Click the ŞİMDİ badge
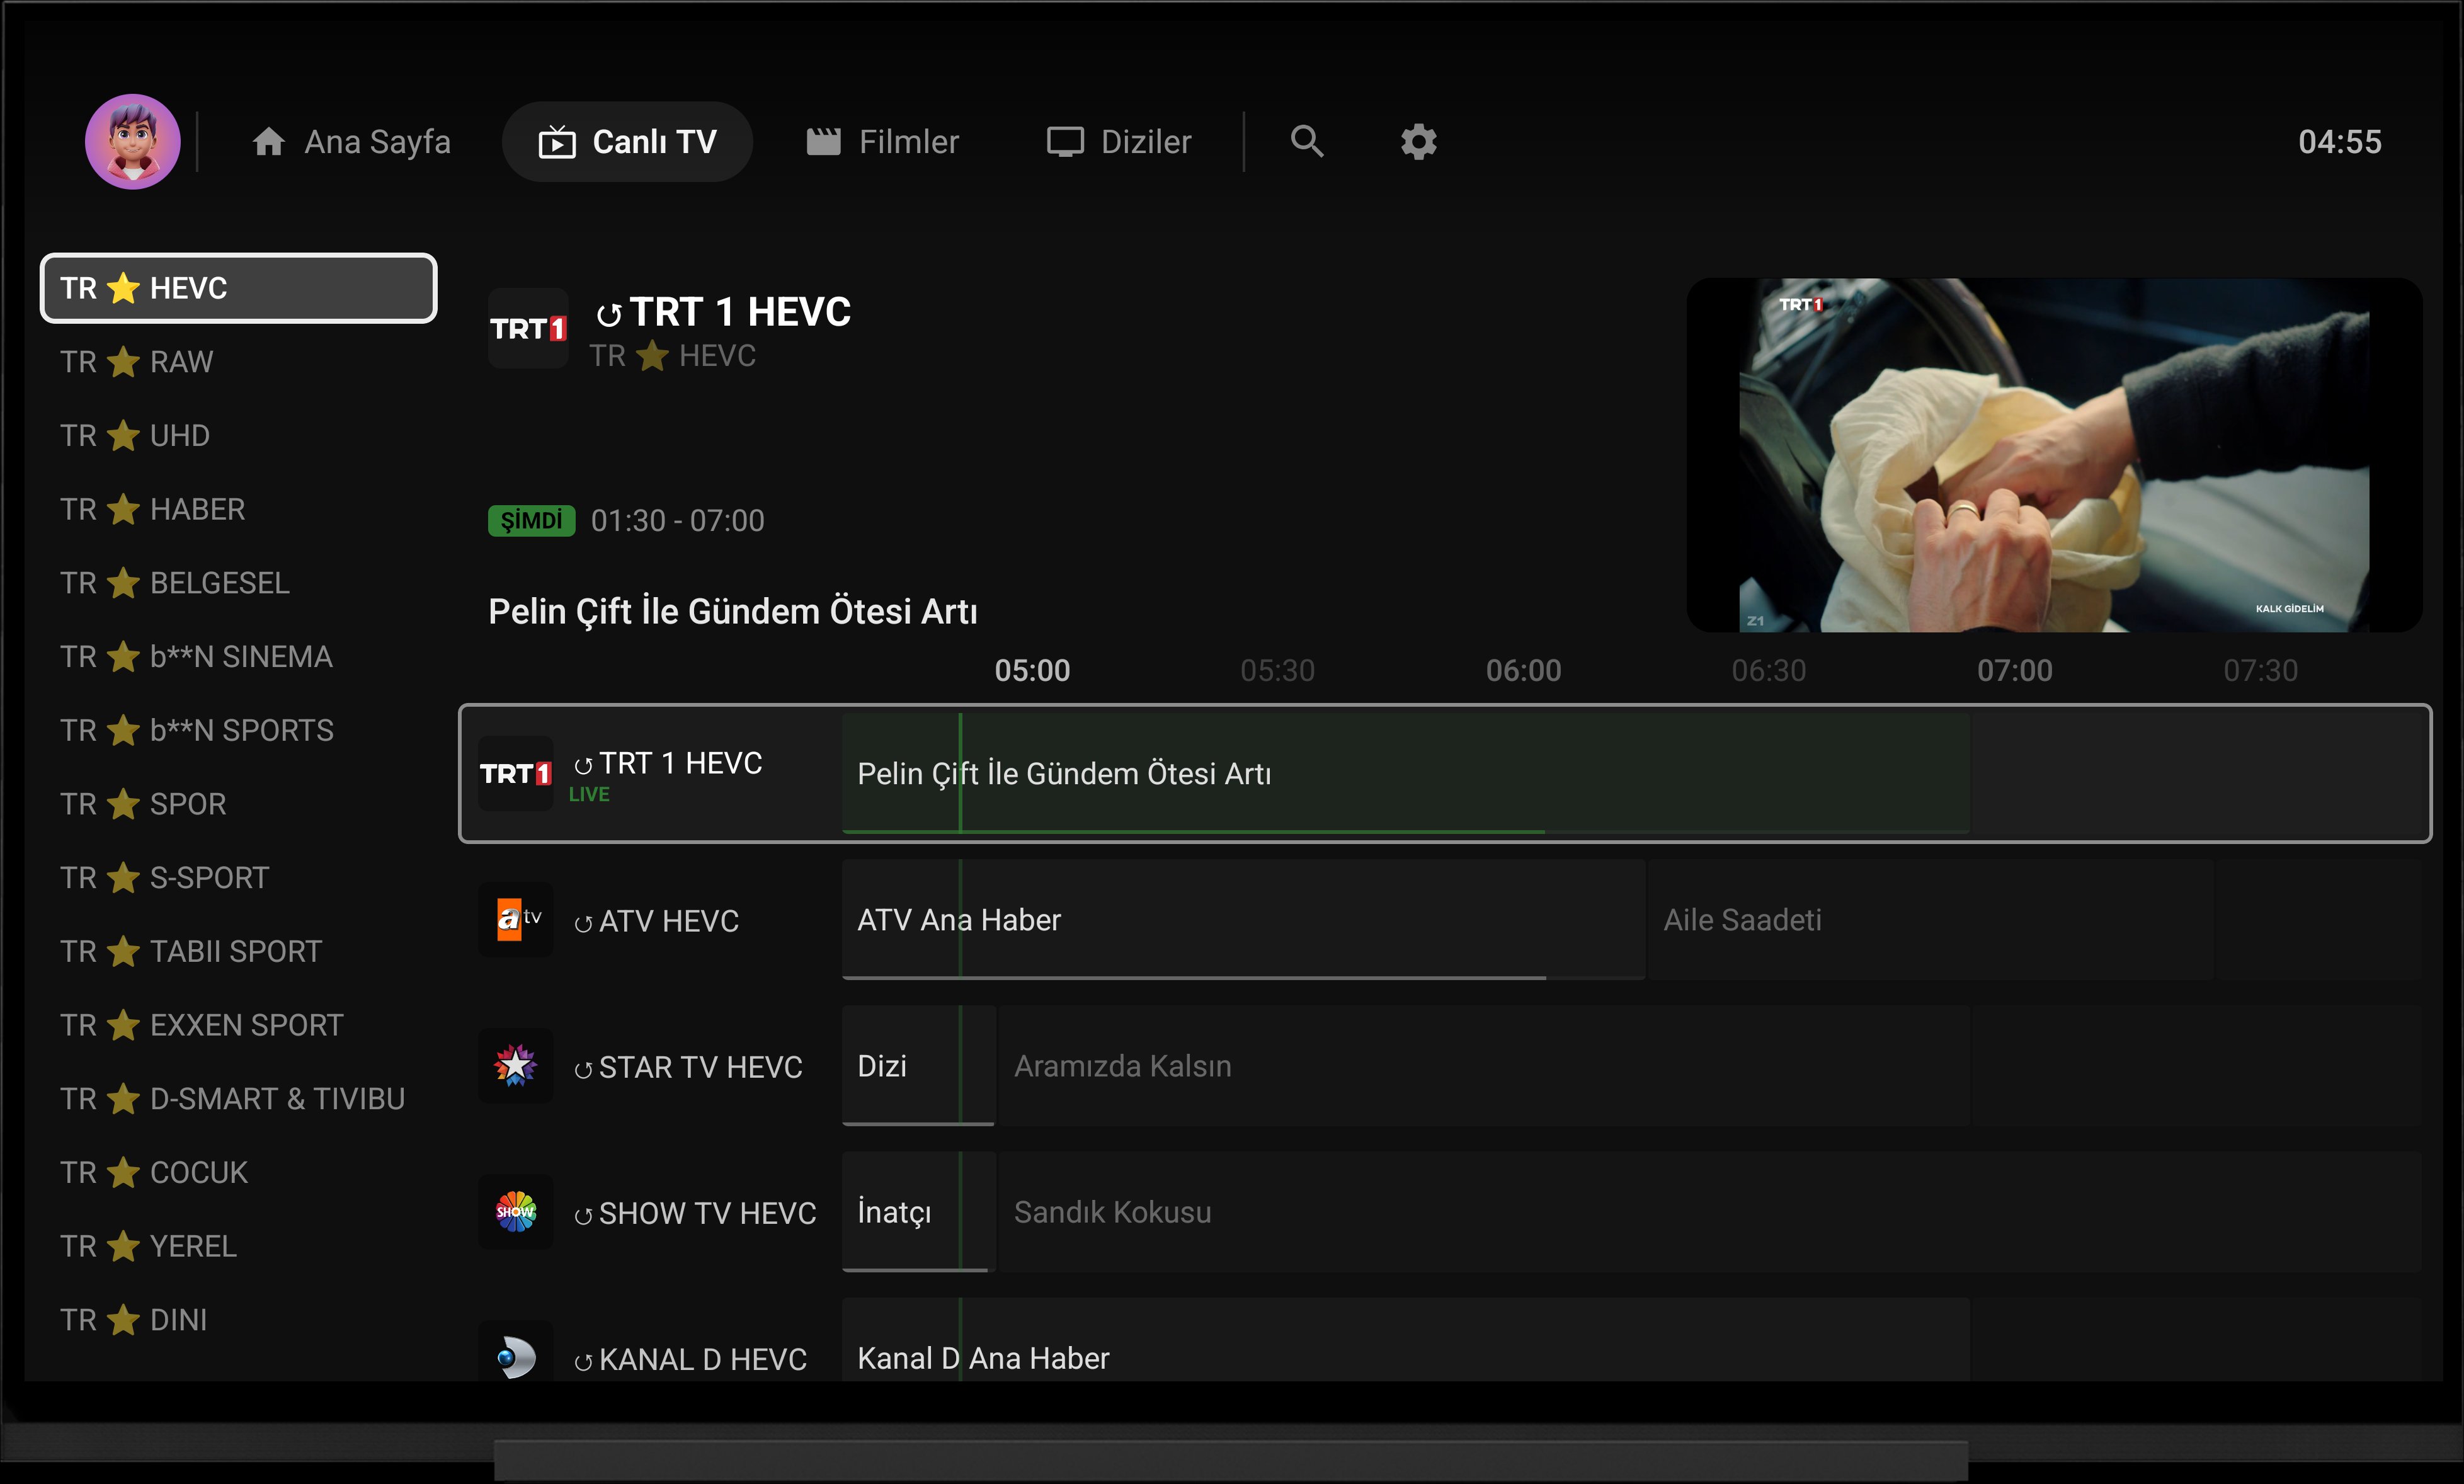The width and height of the screenshot is (2464, 1484). [x=531, y=520]
